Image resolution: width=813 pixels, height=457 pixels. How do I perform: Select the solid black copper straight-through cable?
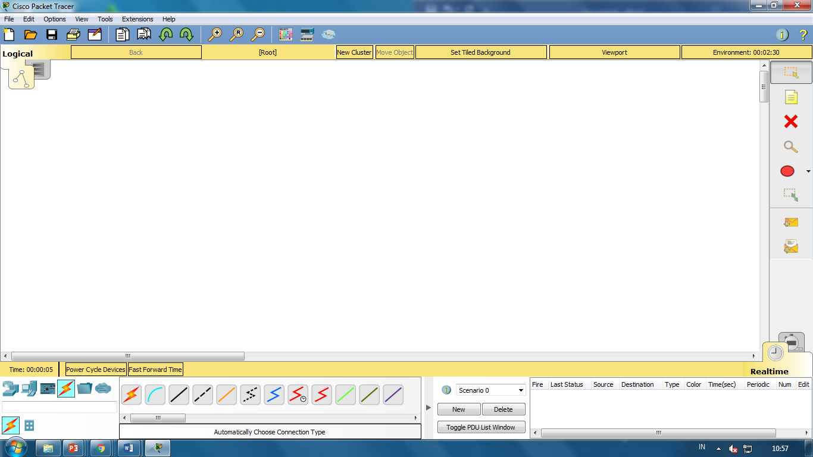pos(179,395)
